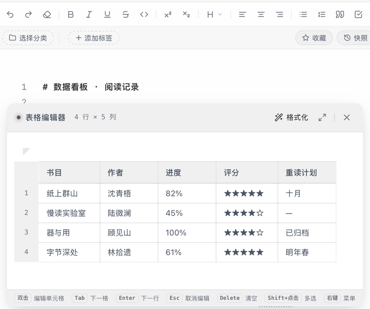This screenshot has height=309, width=370.
Task: Toggle bold formatting
Action: (x=71, y=15)
